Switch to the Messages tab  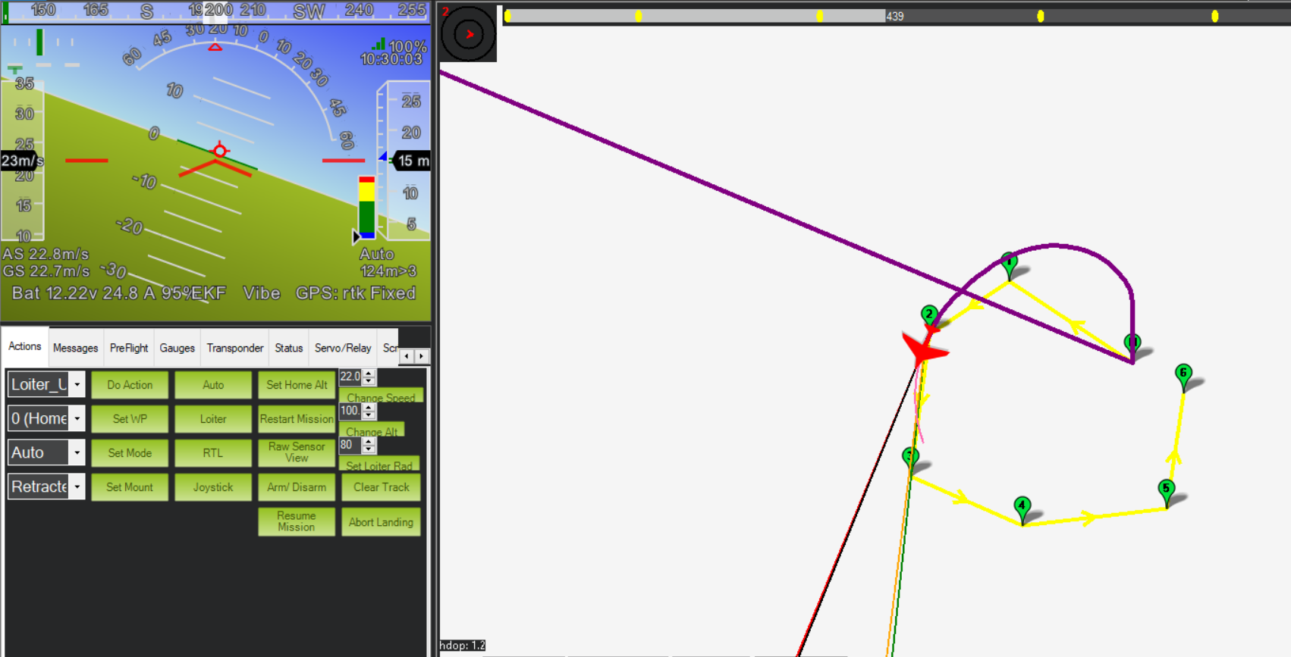[75, 348]
